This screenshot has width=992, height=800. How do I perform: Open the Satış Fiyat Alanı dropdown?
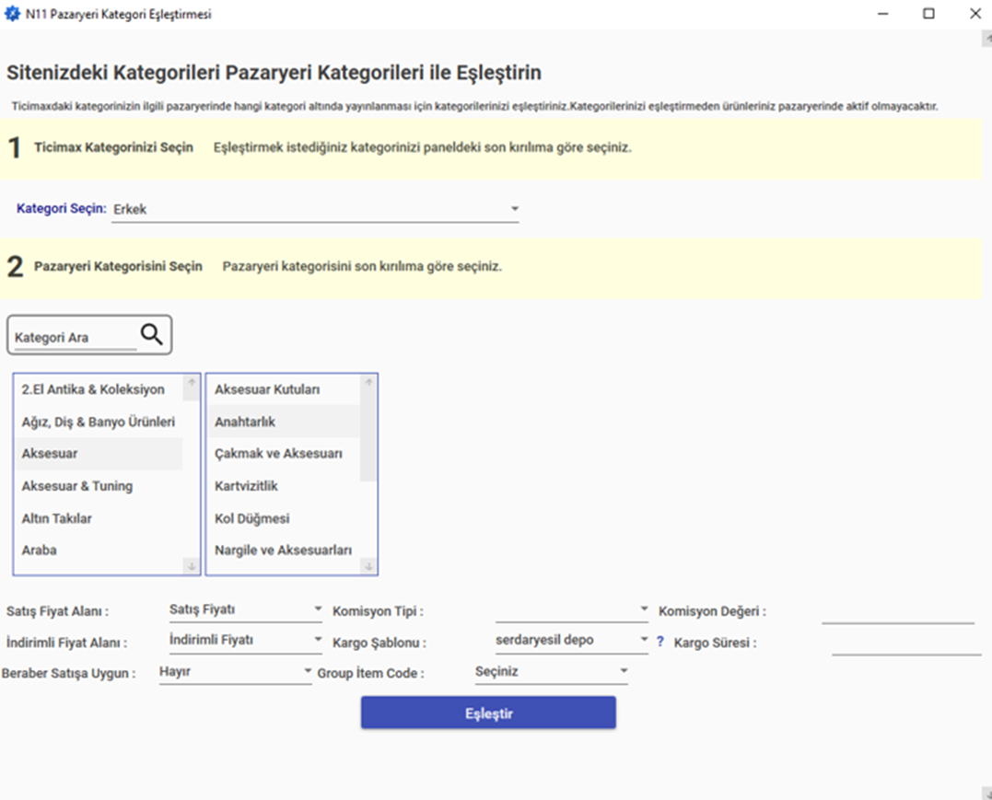click(246, 609)
